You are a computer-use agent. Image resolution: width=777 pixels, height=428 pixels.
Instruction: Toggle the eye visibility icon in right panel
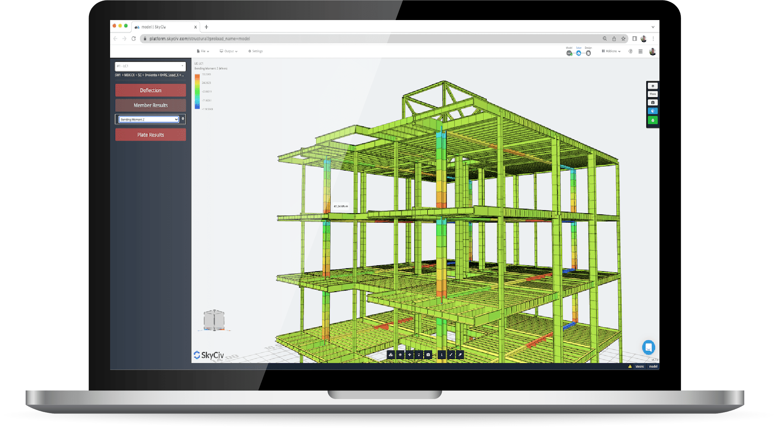click(652, 86)
